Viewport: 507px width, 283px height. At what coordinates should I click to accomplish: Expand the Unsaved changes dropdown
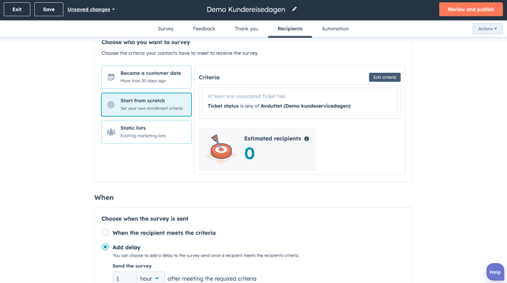[x=91, y=9]
